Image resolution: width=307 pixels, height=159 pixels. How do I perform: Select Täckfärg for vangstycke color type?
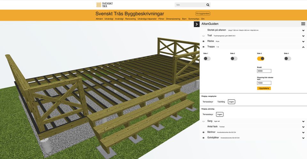[221, 102]
